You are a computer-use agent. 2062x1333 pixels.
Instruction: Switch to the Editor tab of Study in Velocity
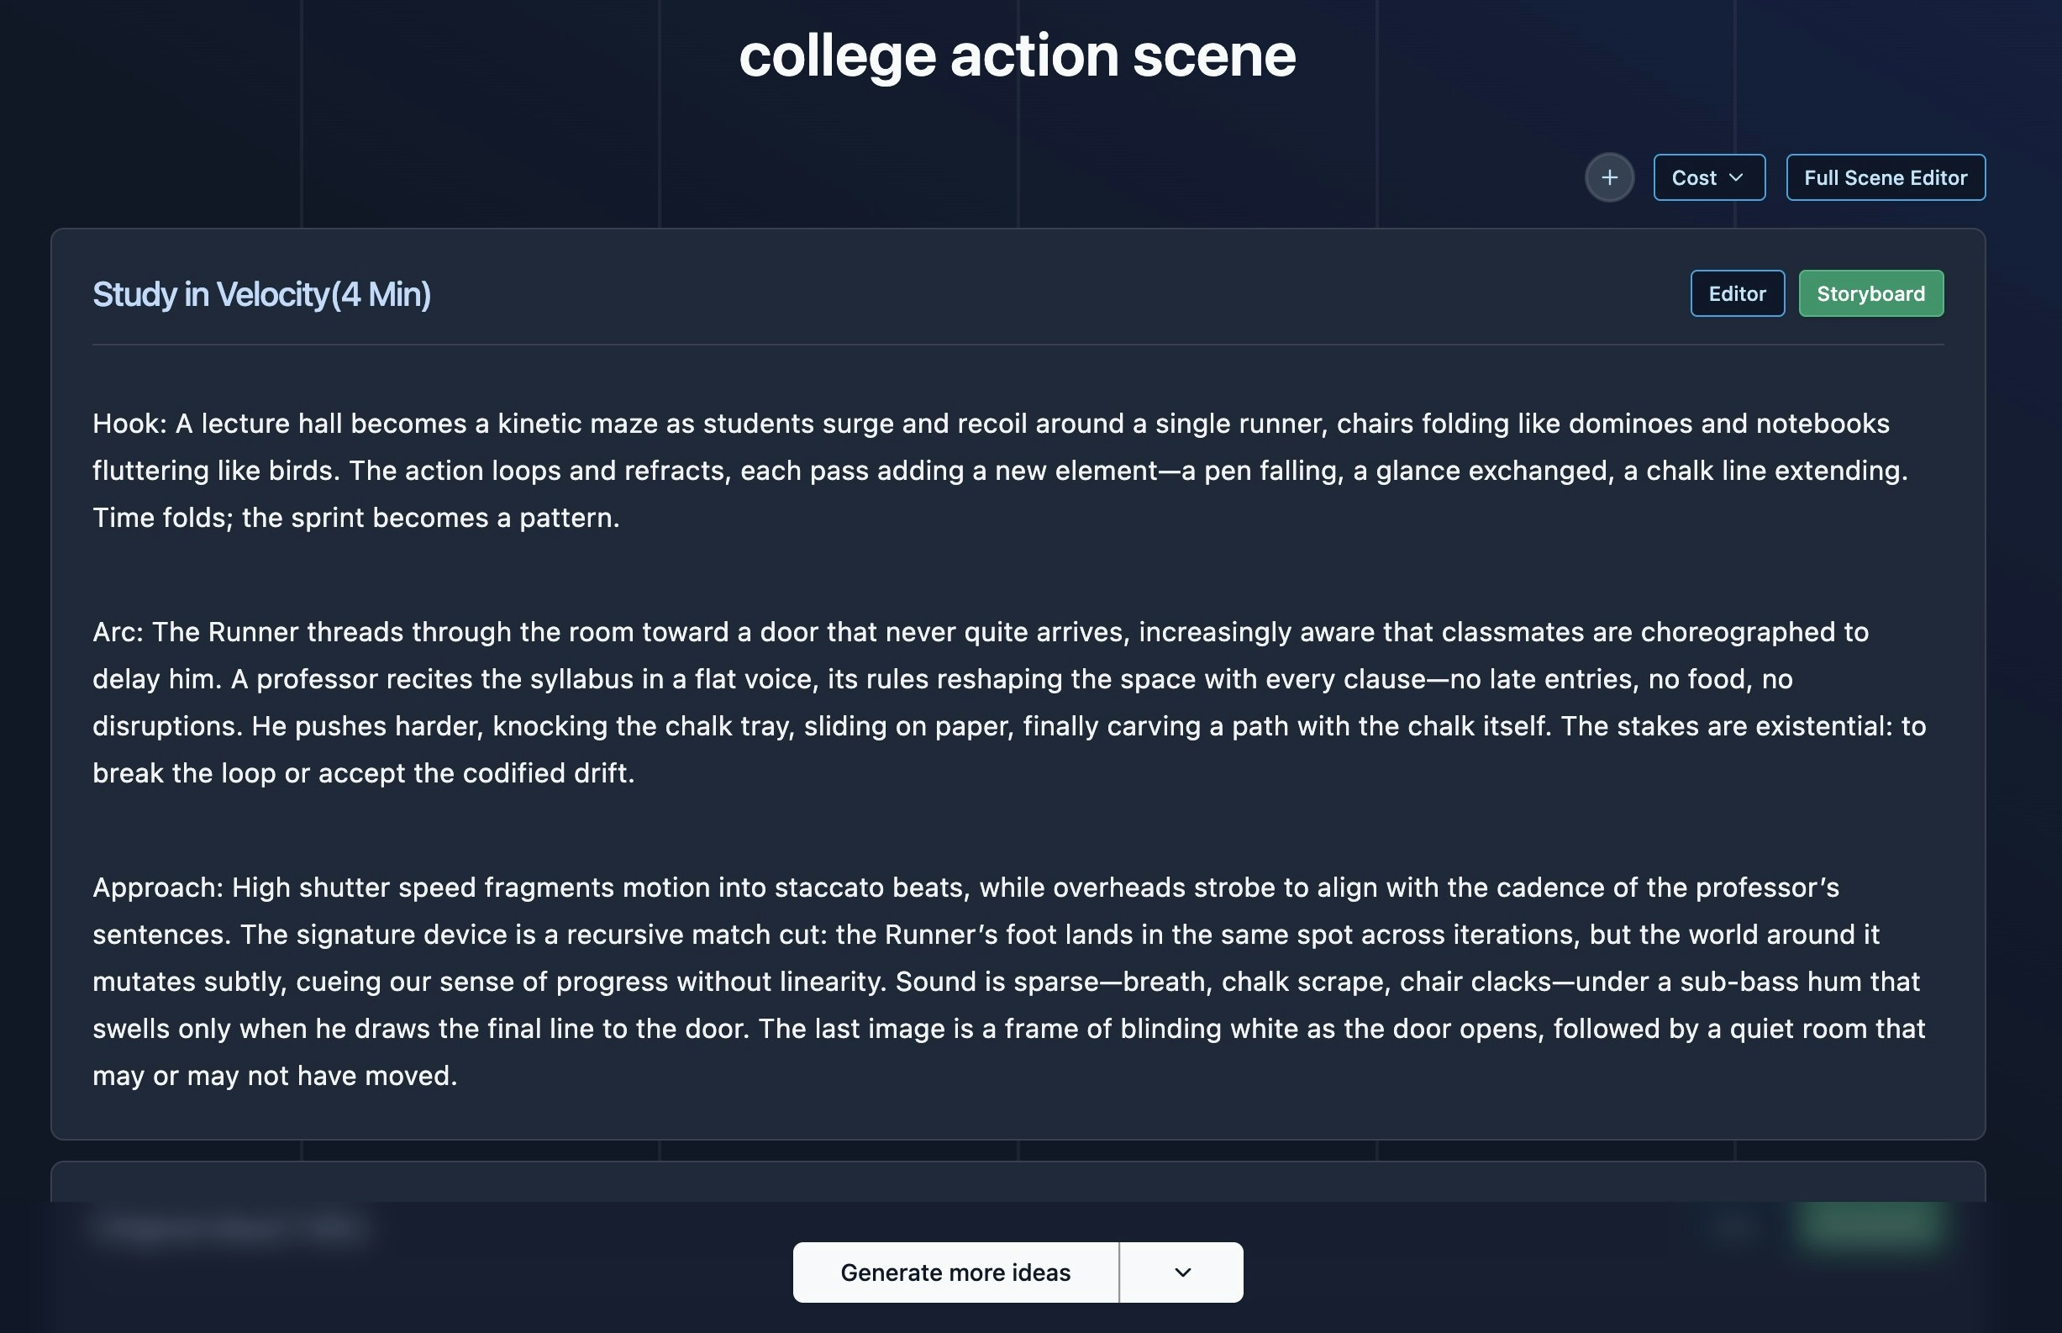click(1737, 292)
